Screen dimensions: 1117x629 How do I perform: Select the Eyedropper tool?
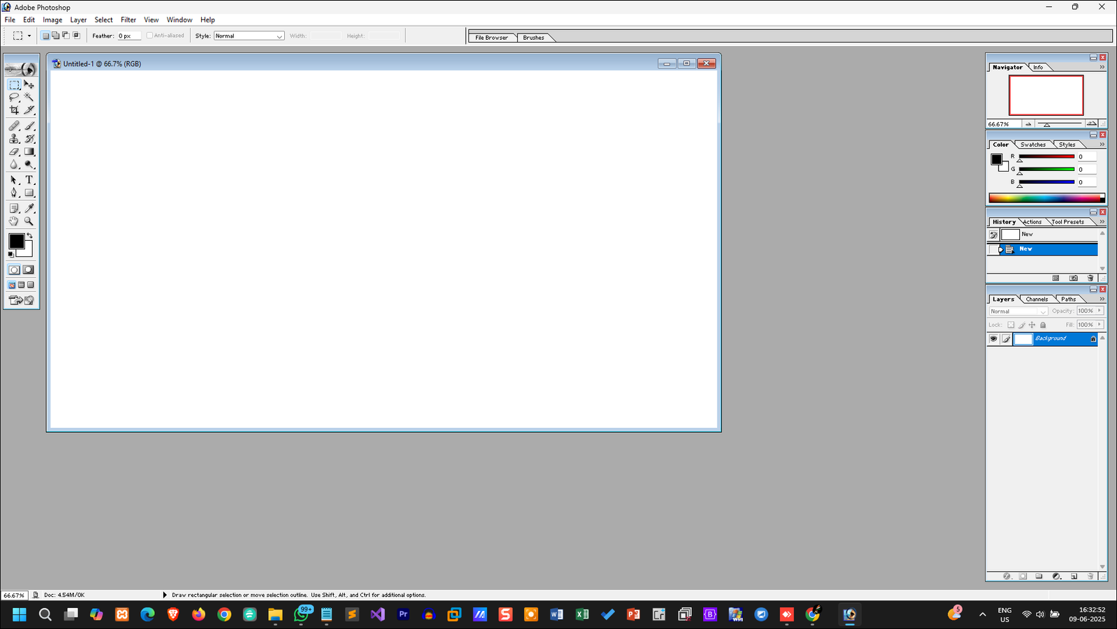point(29,208)
